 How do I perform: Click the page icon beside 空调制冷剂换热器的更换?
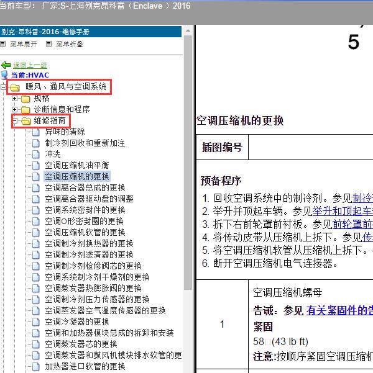pos(36,244)
